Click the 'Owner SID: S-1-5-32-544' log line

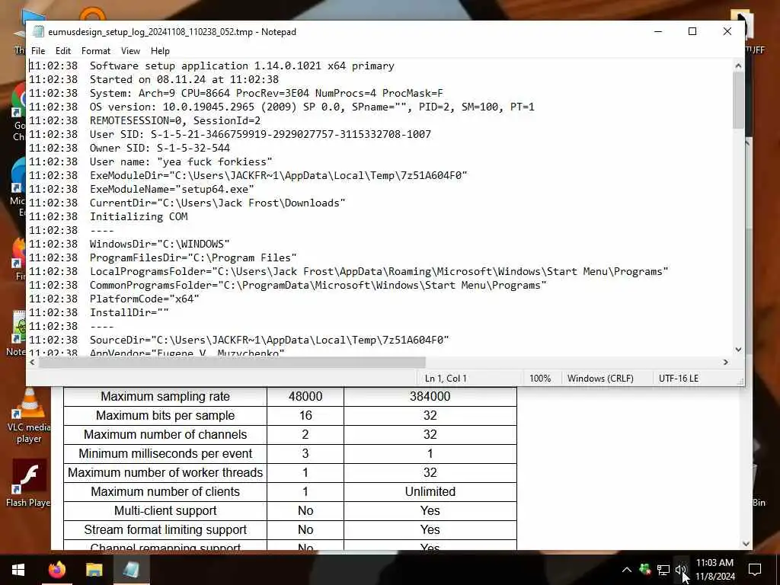160,148
